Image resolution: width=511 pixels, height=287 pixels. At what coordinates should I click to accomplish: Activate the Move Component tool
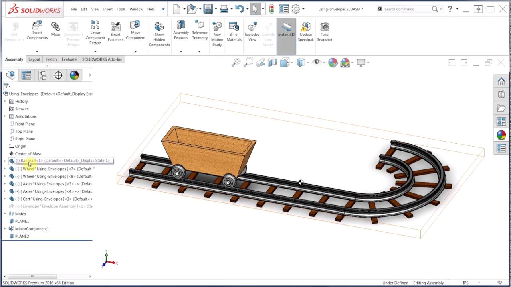[135, 30]
